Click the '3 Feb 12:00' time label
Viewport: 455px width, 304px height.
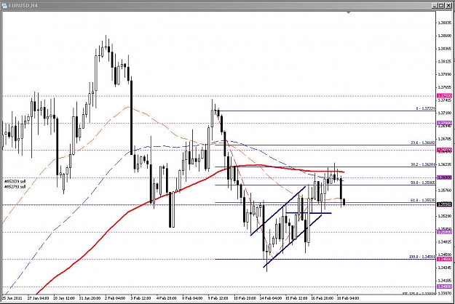(x=141, y=298)
